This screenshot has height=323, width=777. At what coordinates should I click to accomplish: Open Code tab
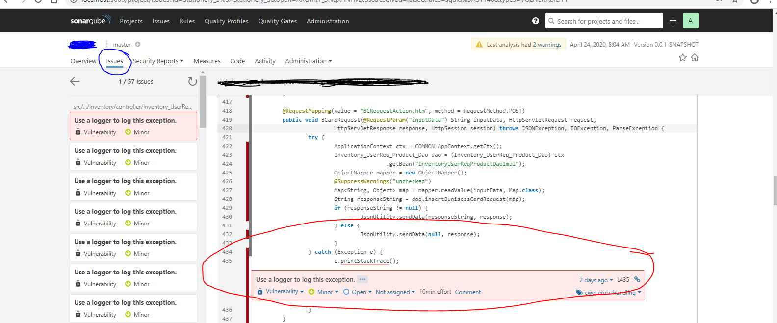237,61
